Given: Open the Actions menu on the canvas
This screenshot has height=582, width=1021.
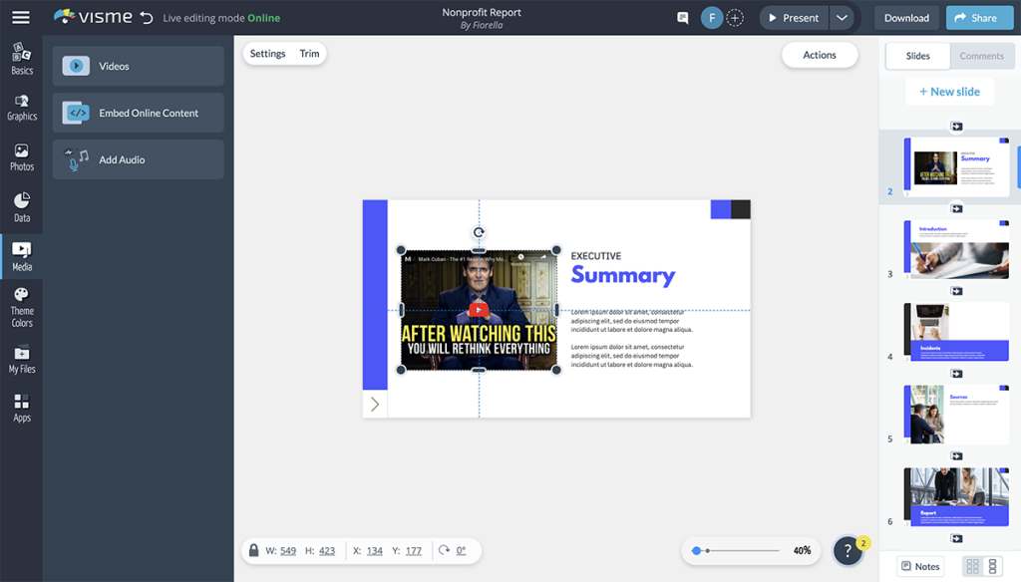Looking at the screenshot, I should (820, 55).
